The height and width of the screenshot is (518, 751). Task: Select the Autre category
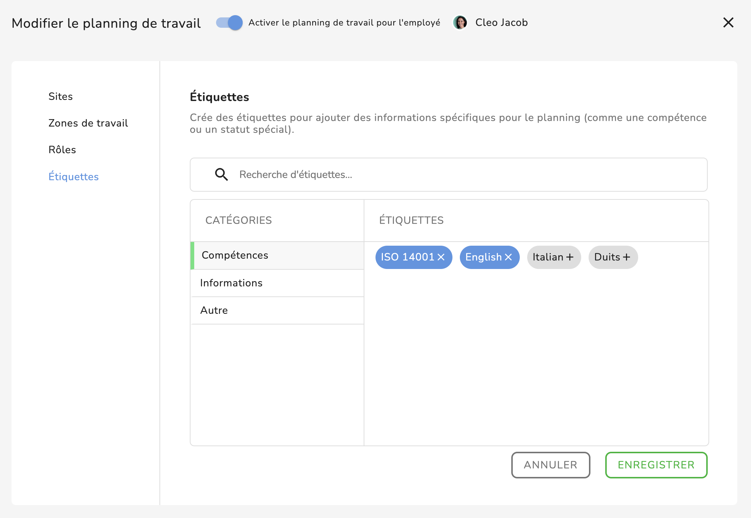tap(214, 310)
